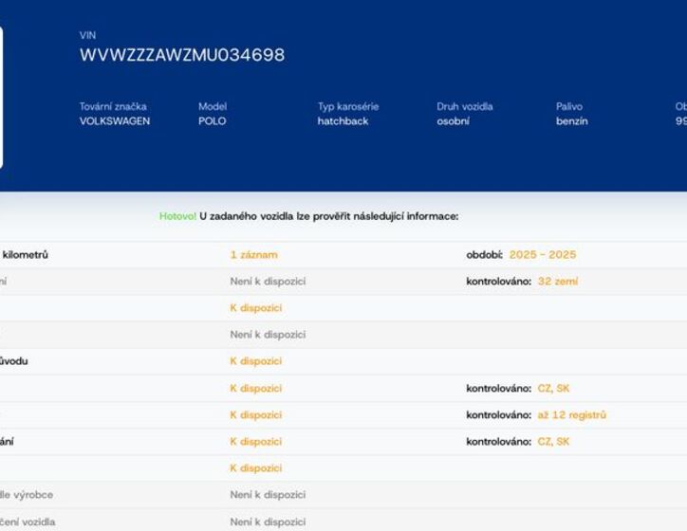The width and height of the screenshot is (687, 531).
Task: Click the benzín fuel value
Action: click(x=572, y=121)
